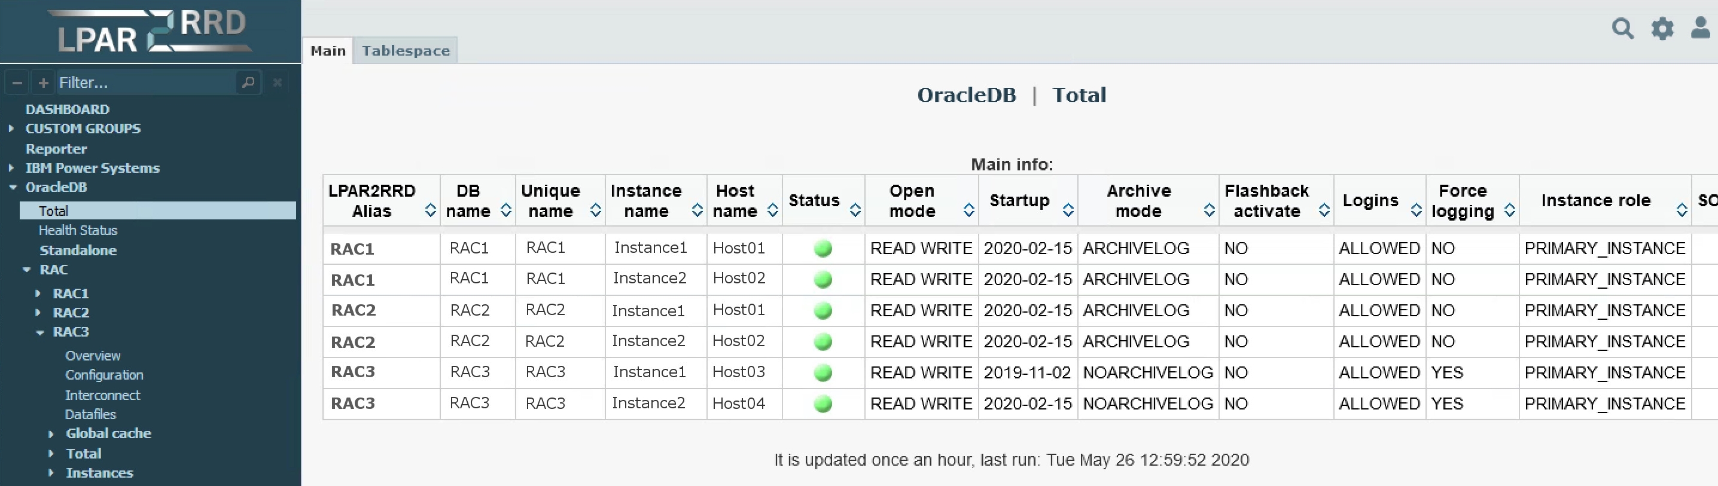Screen dimensions: 1718x486
Task: Open RAC3 Configuration page
Action: click(x=104, y=375)
